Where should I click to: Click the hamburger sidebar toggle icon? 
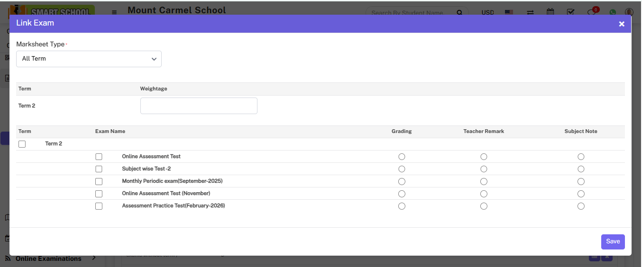click(x=114, y=12)
